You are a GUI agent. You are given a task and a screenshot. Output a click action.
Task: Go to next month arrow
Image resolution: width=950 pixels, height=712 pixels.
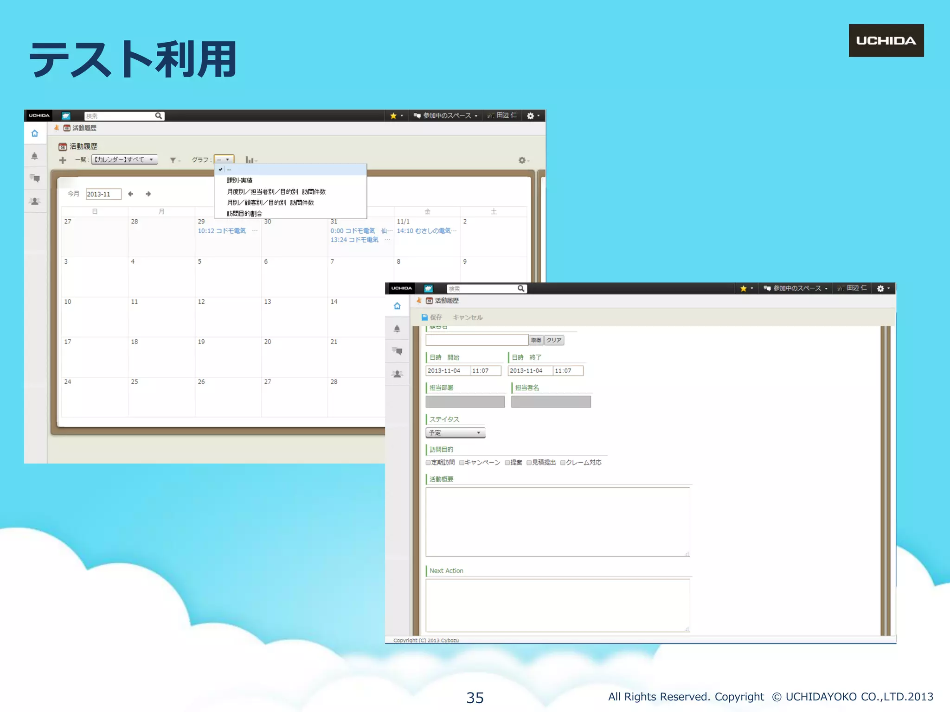[x=148, y=194]
